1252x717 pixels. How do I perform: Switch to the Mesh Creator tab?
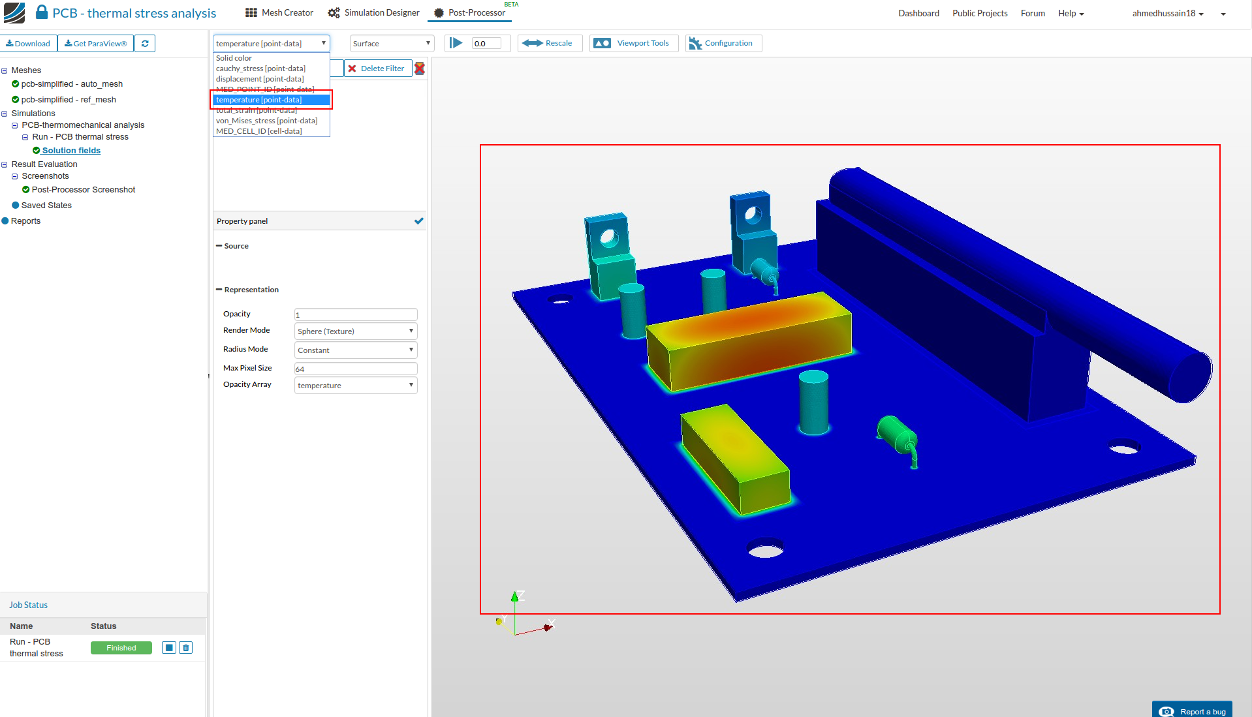pyautogui.click(x=279, y=13)
